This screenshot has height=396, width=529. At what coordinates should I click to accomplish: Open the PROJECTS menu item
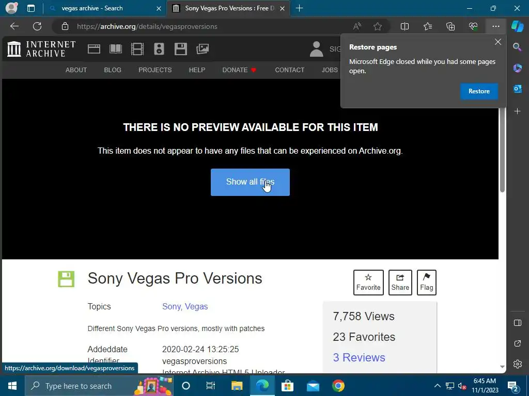click(155, 70)
